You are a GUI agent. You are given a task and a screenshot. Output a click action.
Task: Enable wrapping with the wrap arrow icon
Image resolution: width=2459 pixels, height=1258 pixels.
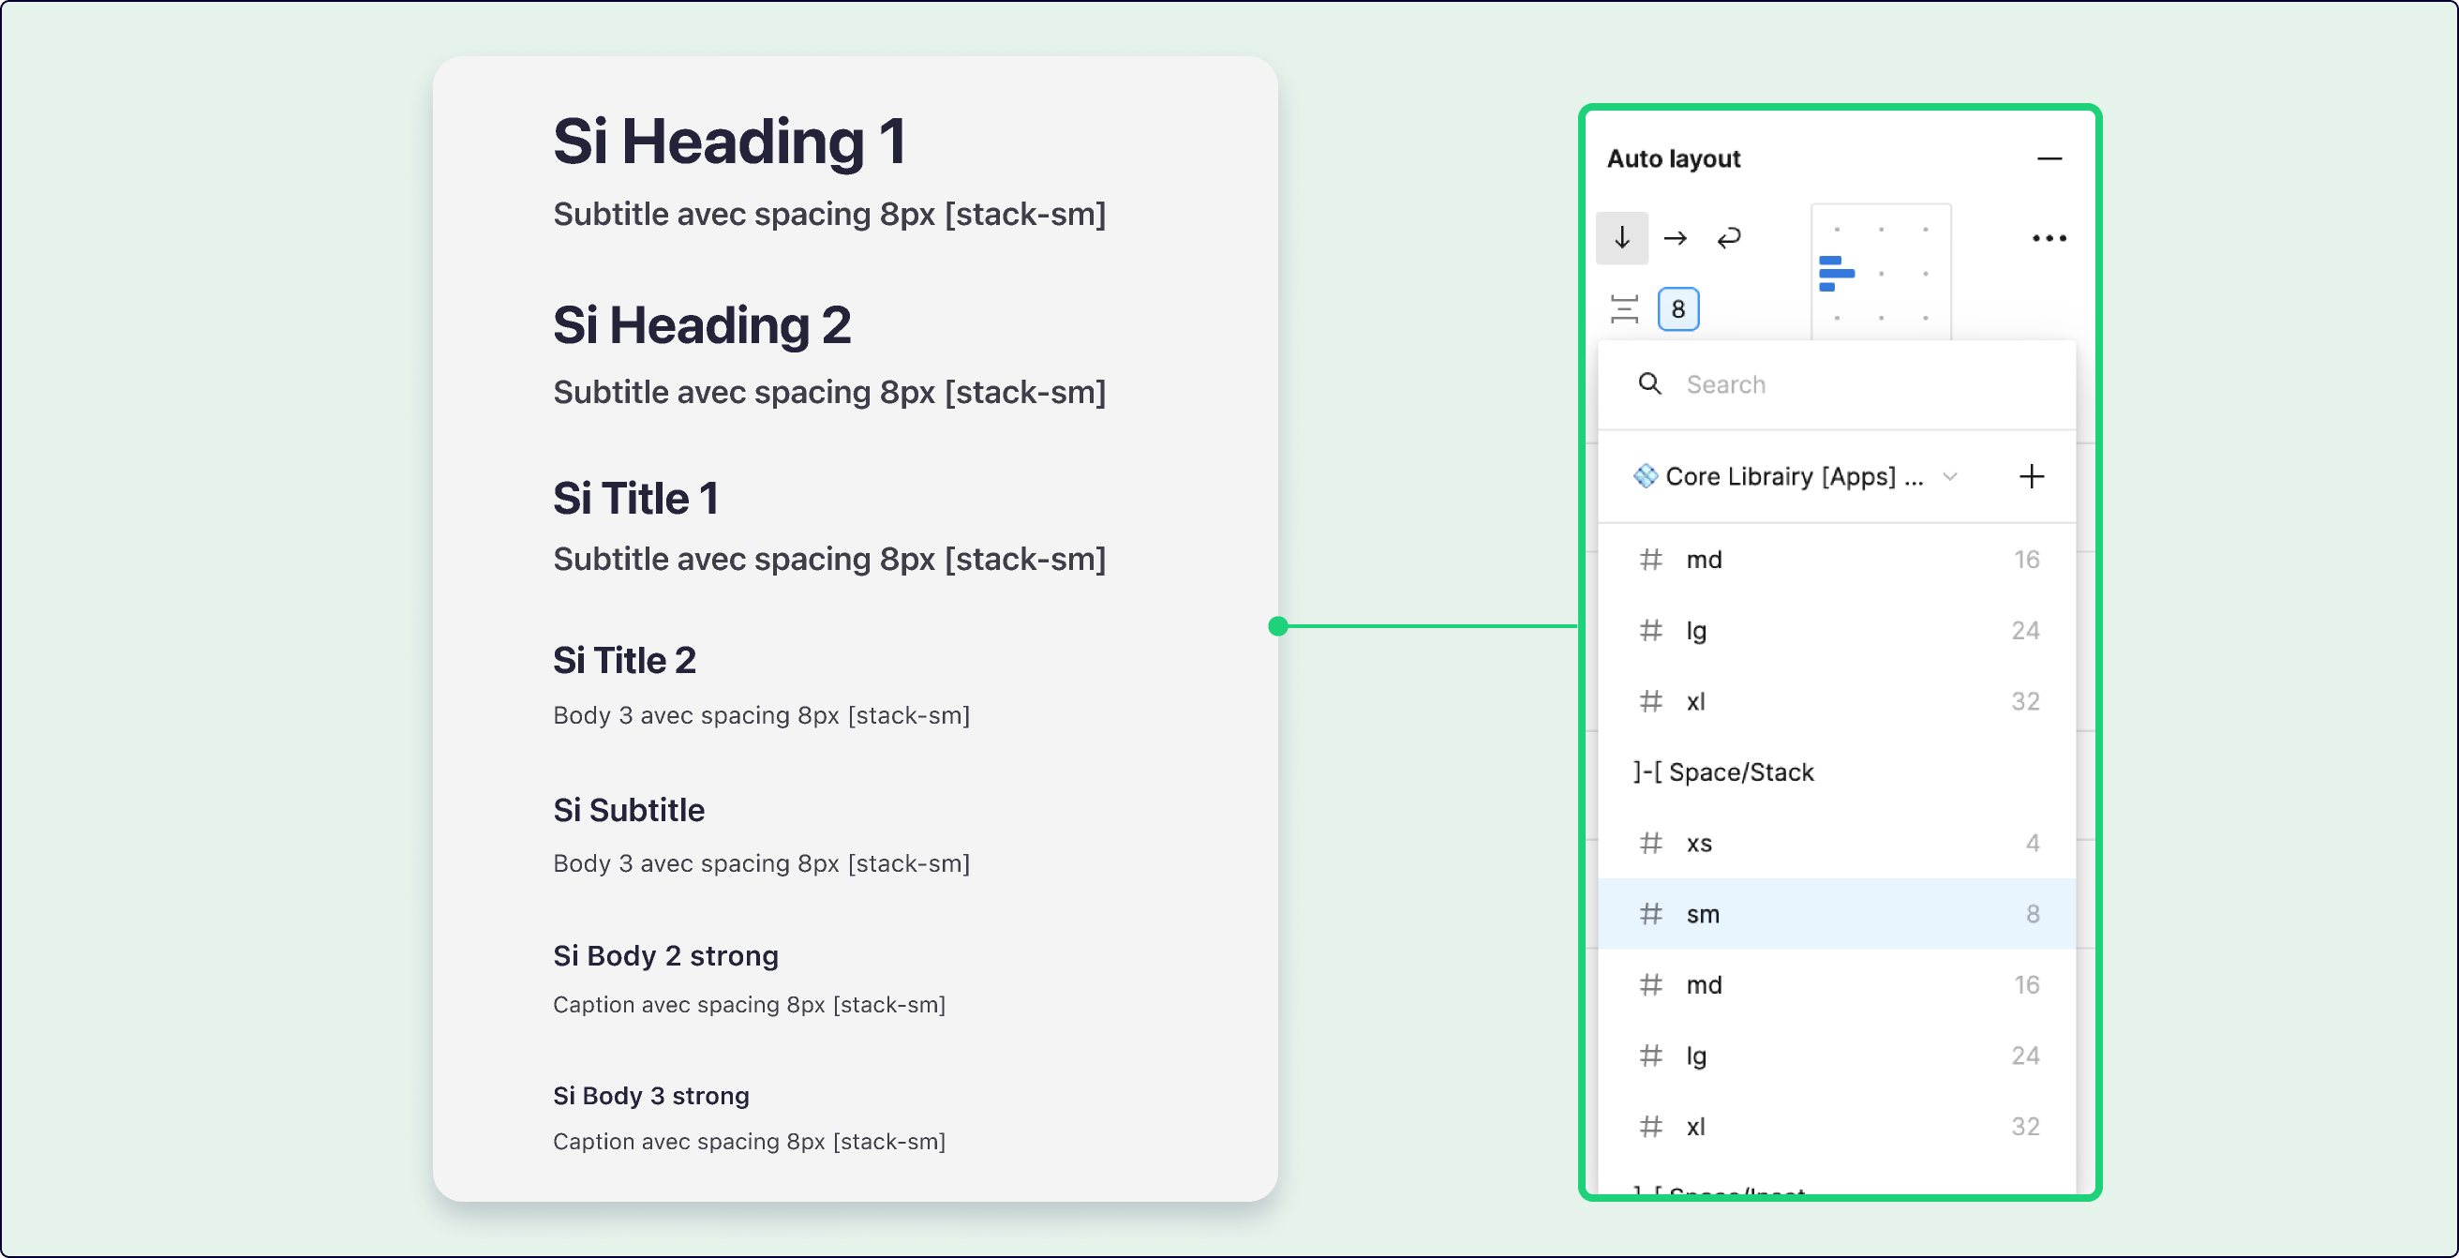click(x=1730, y=238)
